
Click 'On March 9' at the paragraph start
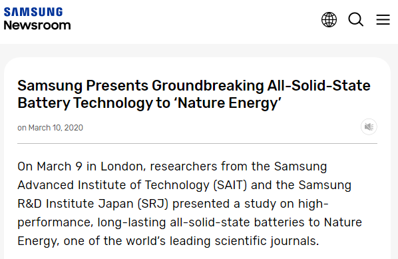[x=50, y=166]
